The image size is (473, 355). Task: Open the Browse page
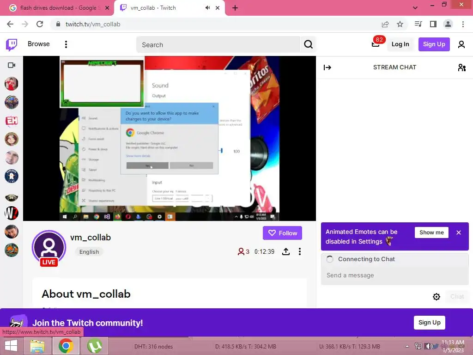pyautogui.click(x=39, y=44)
